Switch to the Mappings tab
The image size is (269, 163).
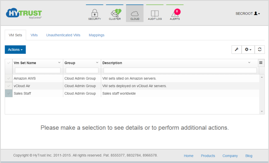96,35
